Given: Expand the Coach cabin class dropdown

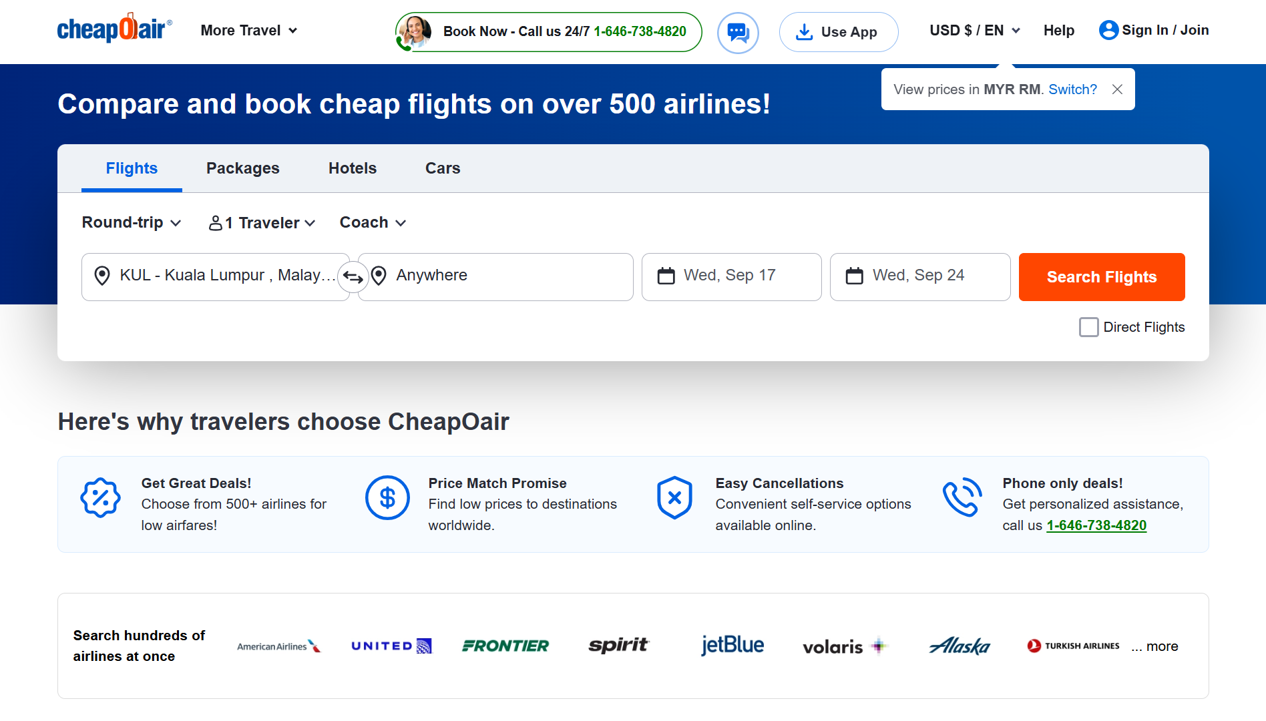Looking at the screenshot, I should pyautogui.click(x=373, y=222).
